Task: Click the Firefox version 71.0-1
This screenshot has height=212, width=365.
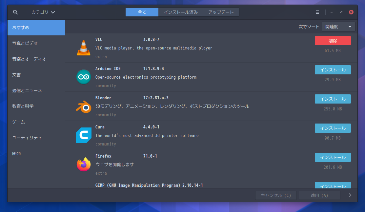Action: [x=150, y=156]
